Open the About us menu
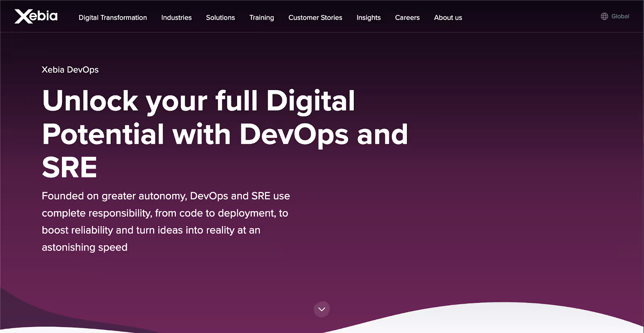This screenshot has width=644, height=333. [x=448, y=18]
